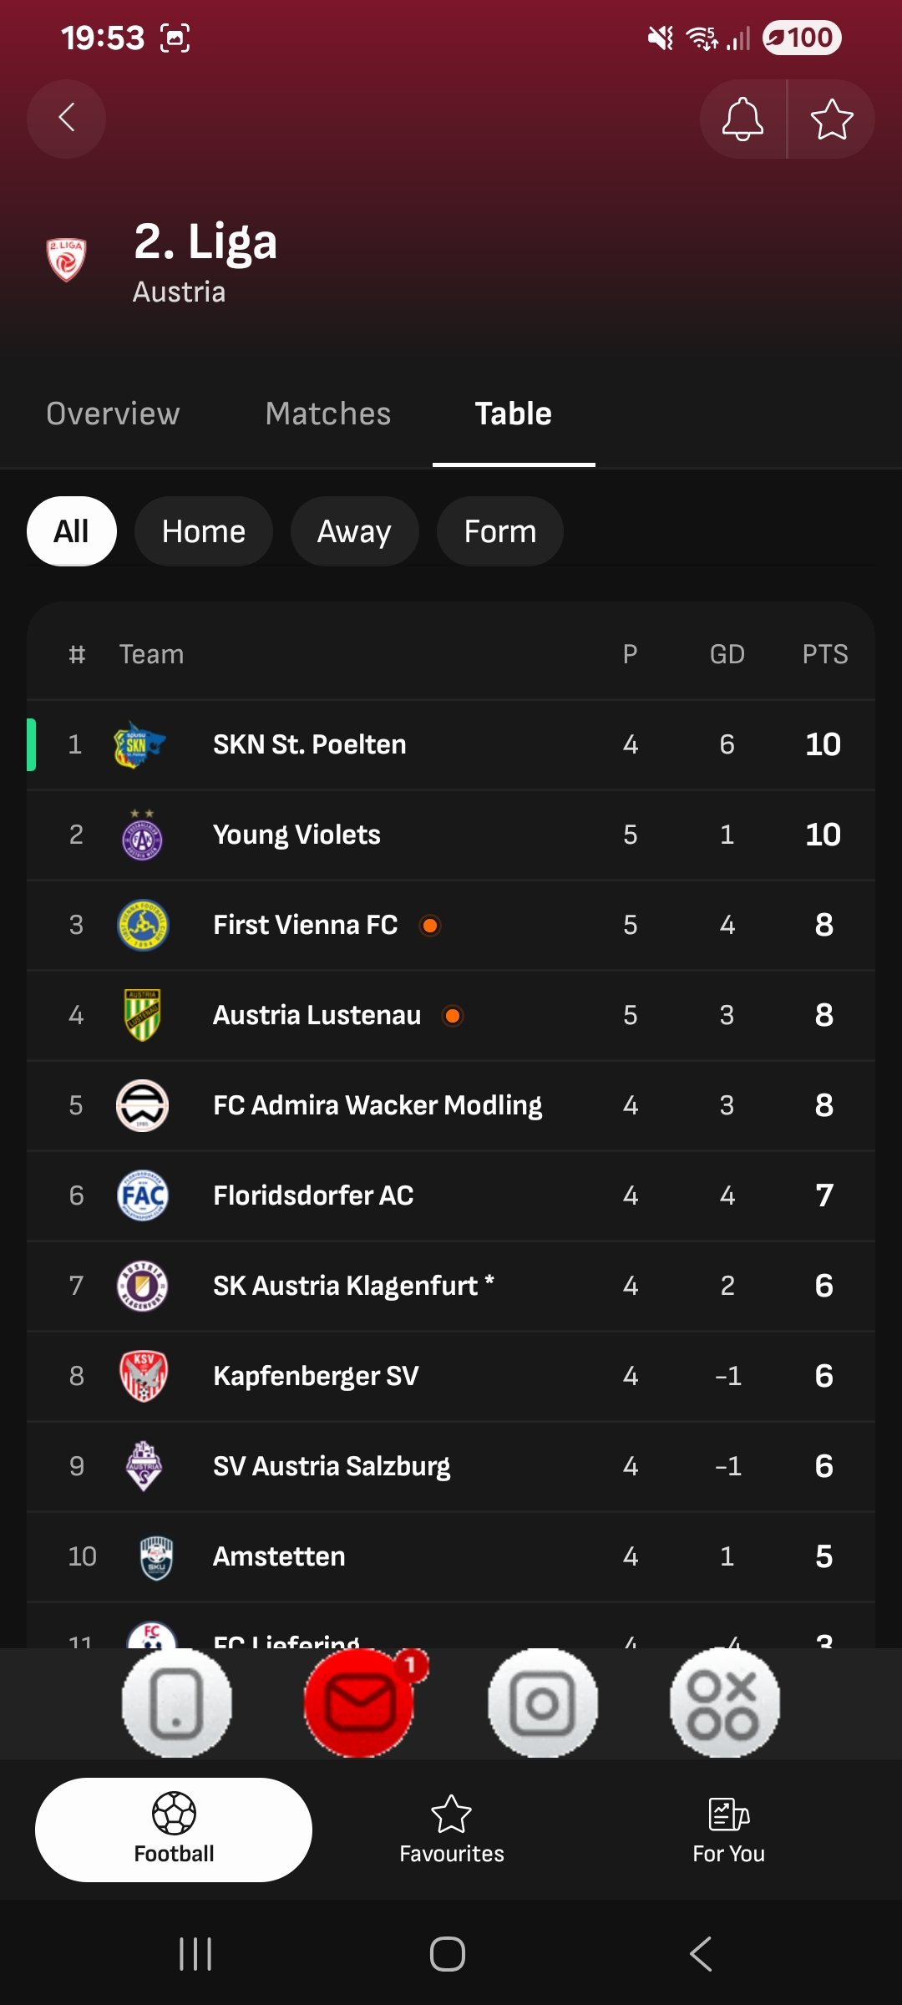Select the All table filter
The height and width of the screenshot is (2005, 902).
pos(72,531)
